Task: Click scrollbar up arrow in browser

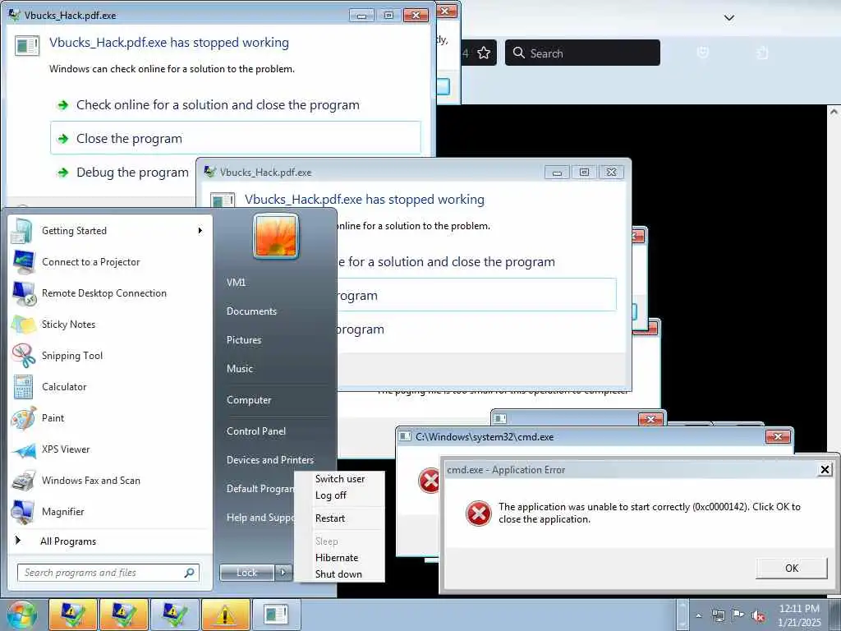Action: coord(834,112)
